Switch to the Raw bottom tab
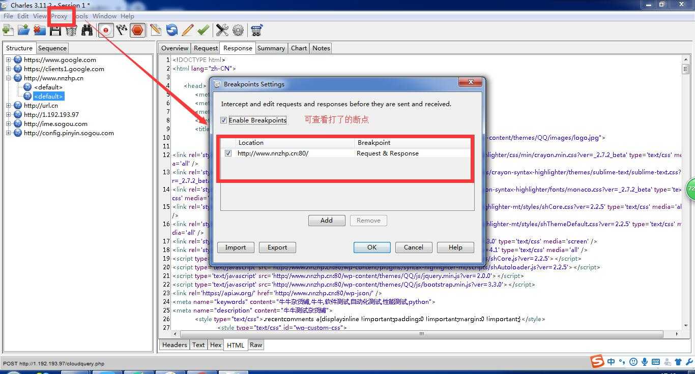The image size is (695, 374). coord(256,345)
